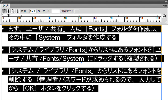Click the リーダー： label
Image resolution: width=168 pixels, height=100 pixels.
[43, 11]
